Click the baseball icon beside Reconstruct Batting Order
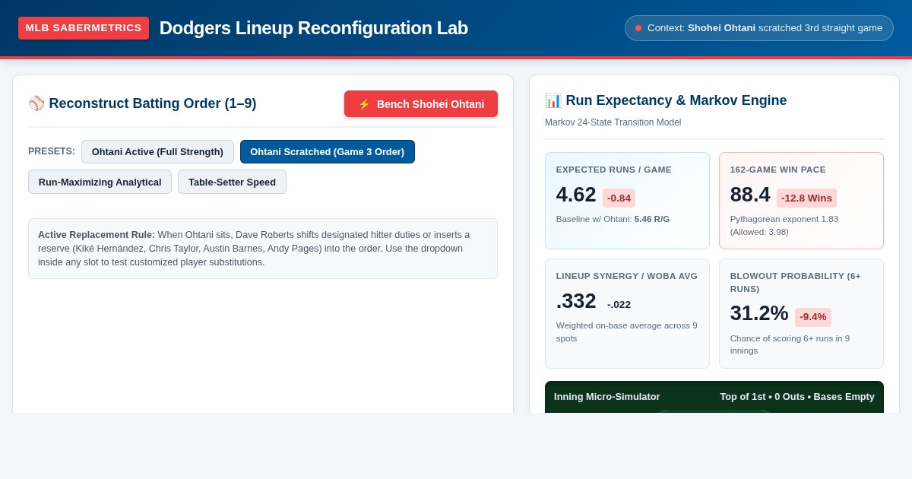The width and height of the screenshot is (912, 479). (36, 103)
